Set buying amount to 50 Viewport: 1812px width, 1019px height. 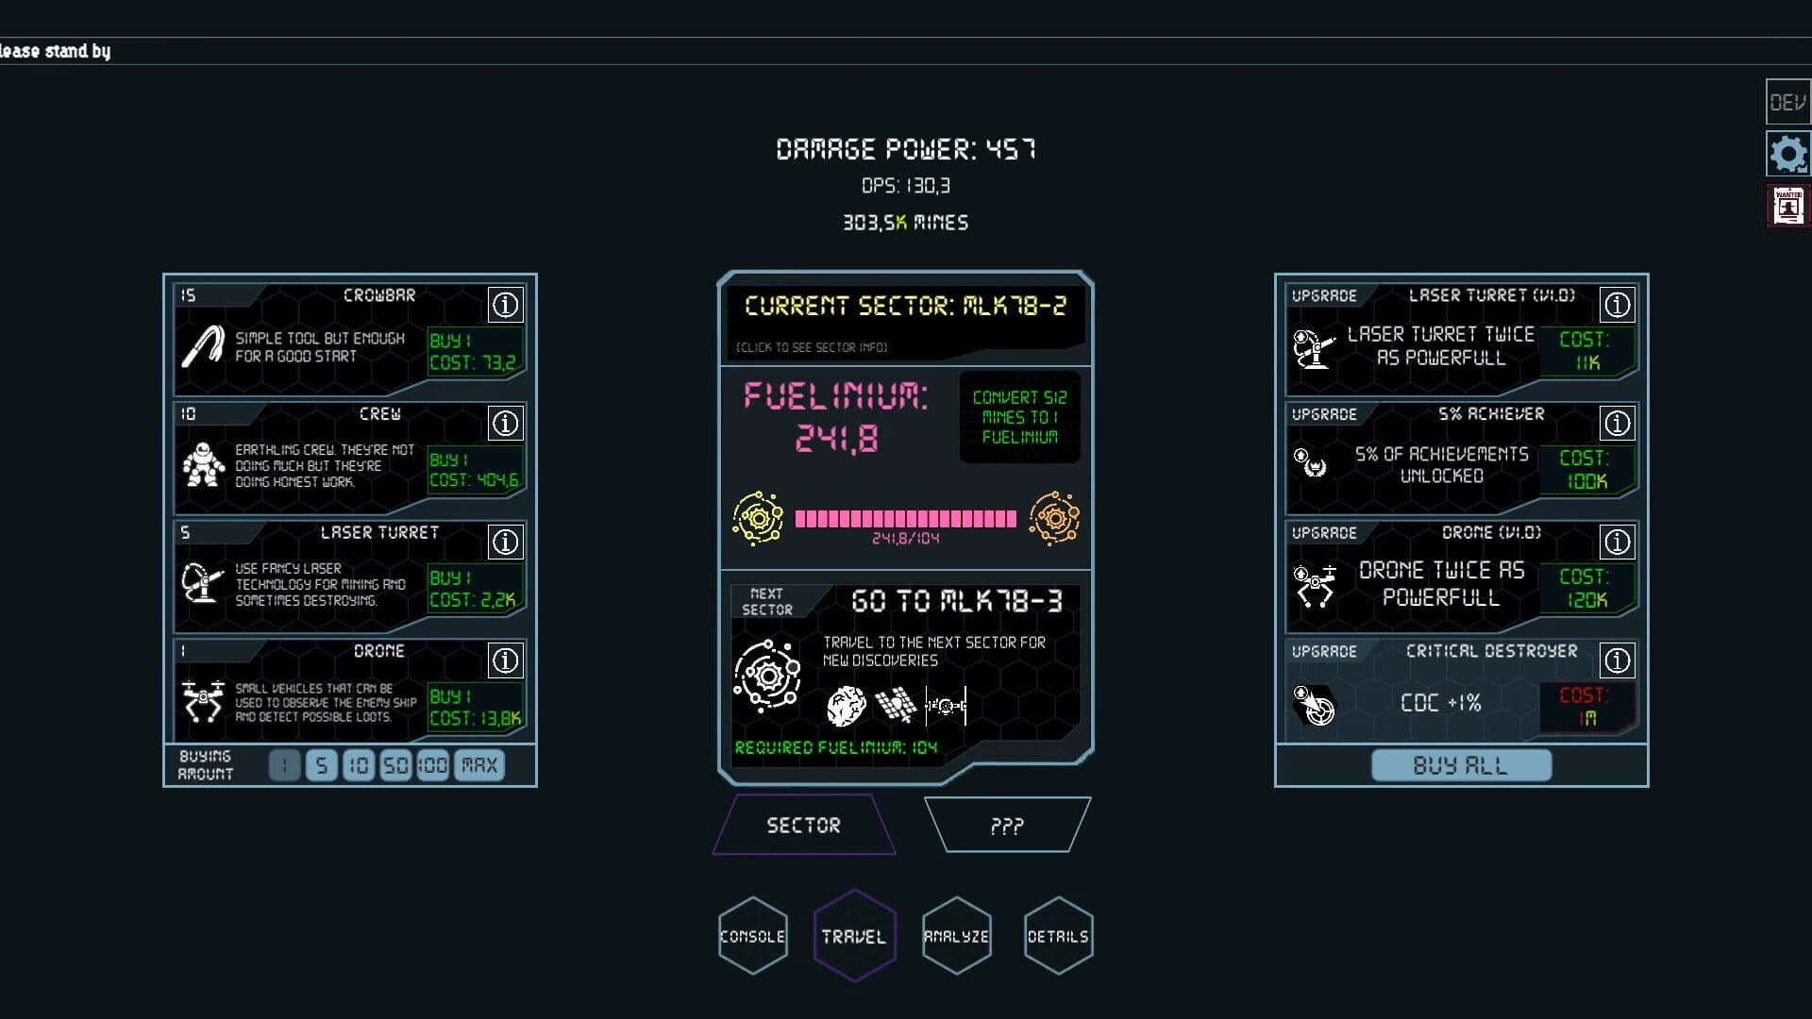395,765
